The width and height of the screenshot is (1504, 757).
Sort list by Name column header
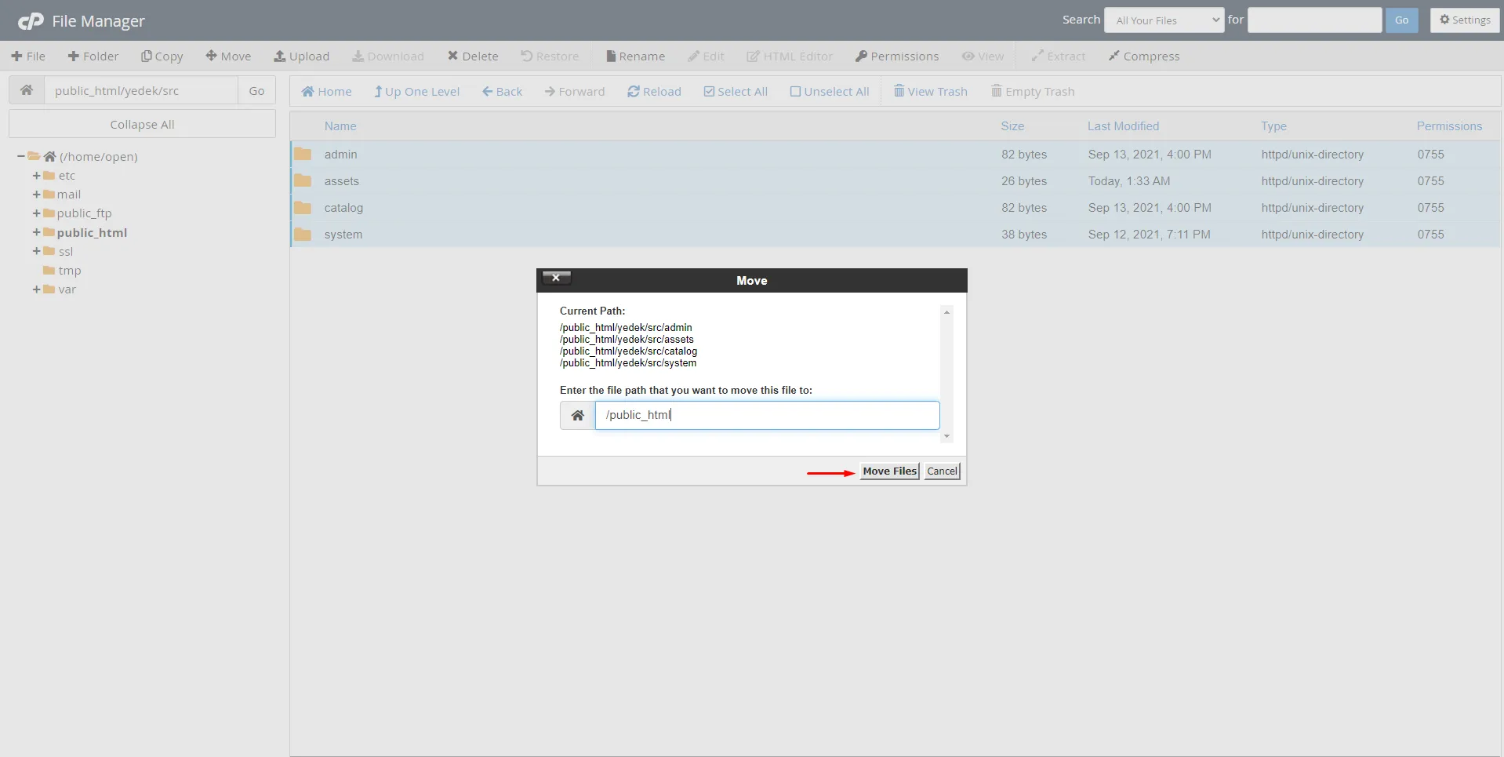point(340,126)
